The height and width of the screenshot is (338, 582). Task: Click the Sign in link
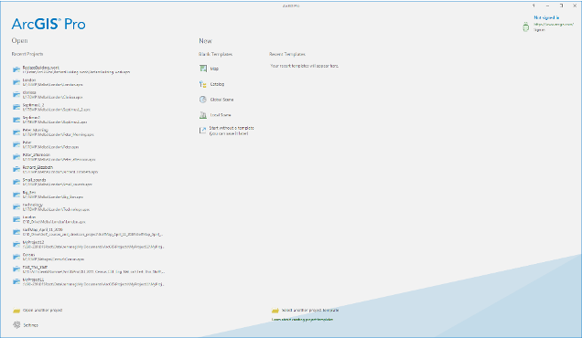coord(539,29)
